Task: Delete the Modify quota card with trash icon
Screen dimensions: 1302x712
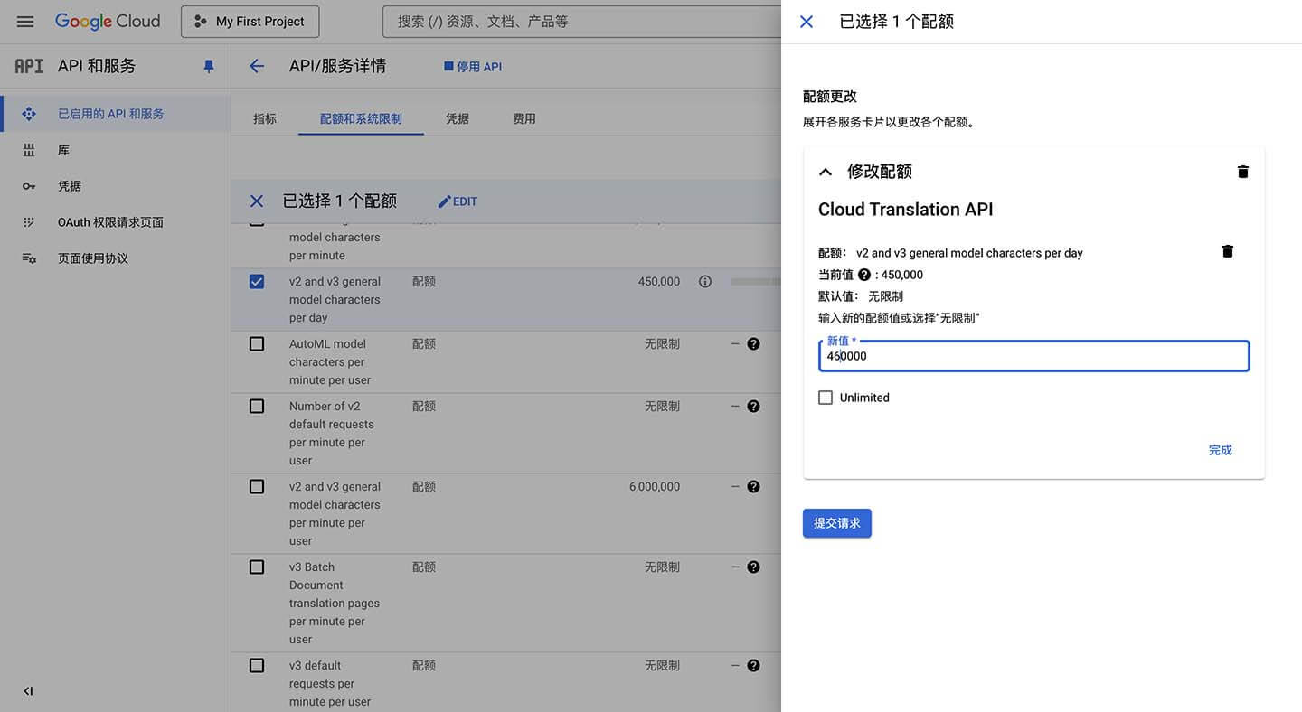Action: tap(1243, 172)
